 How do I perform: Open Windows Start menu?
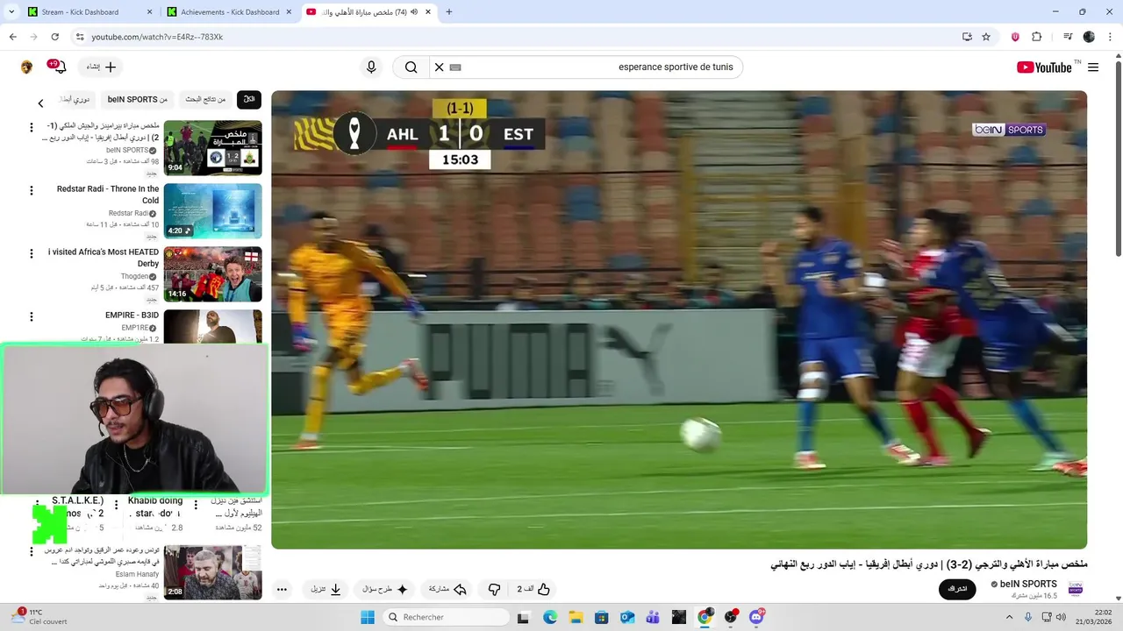[x=368, y=617]
